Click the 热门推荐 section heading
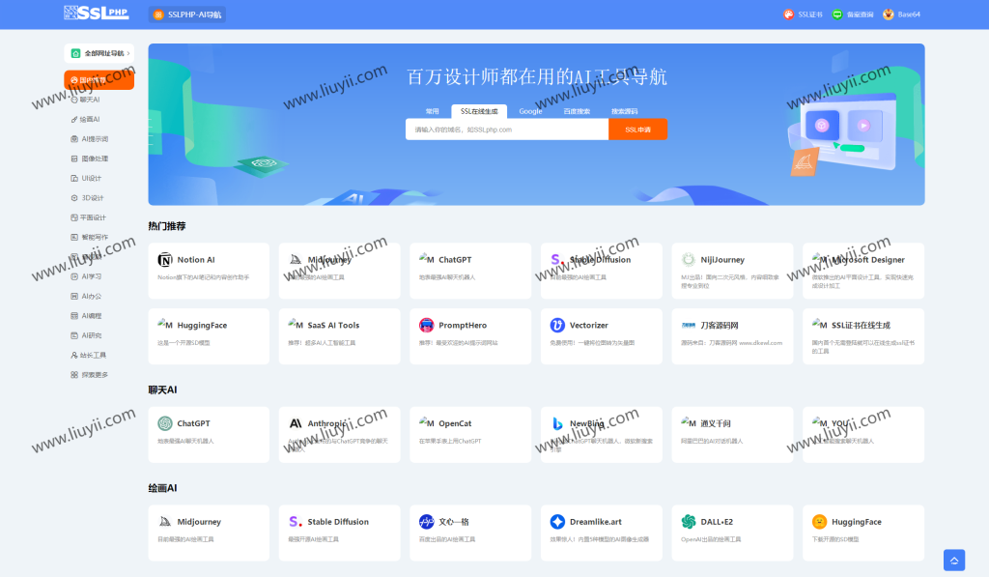This screenshot has width=989, height=577. click(x=167, y=226)
